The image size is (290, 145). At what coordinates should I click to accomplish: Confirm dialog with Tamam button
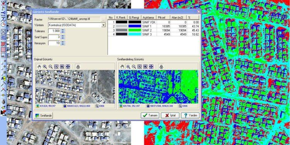[150, 115]
